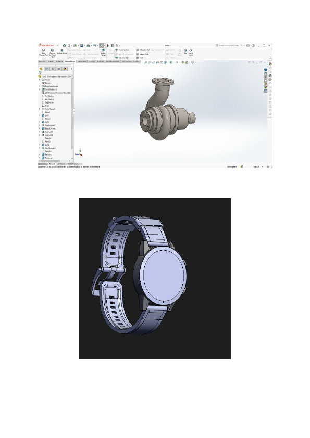
Task: Expand the Solid Bodies tree node
Action: [x=40, y=89]
